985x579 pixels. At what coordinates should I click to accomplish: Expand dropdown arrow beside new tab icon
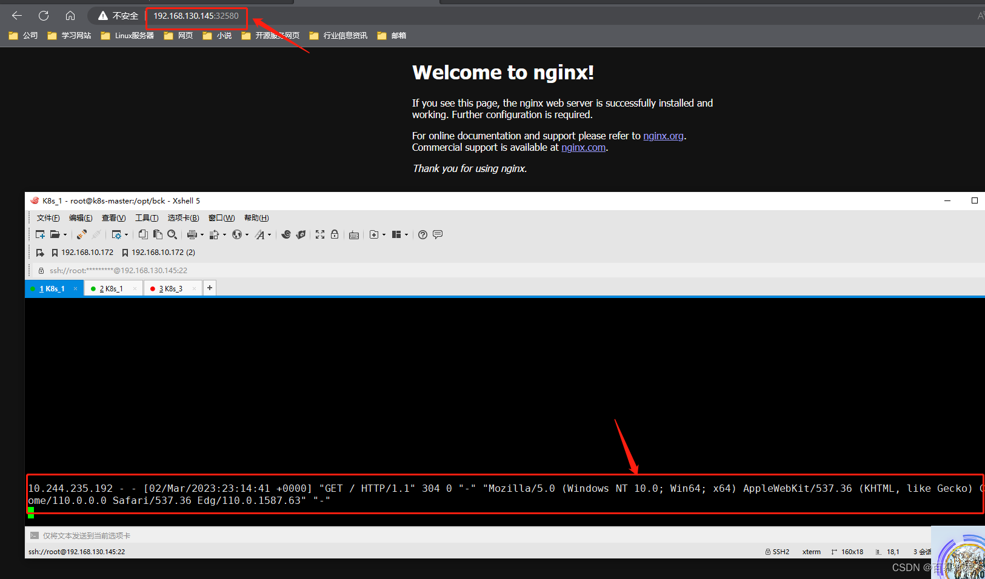(x=384, y=235)
